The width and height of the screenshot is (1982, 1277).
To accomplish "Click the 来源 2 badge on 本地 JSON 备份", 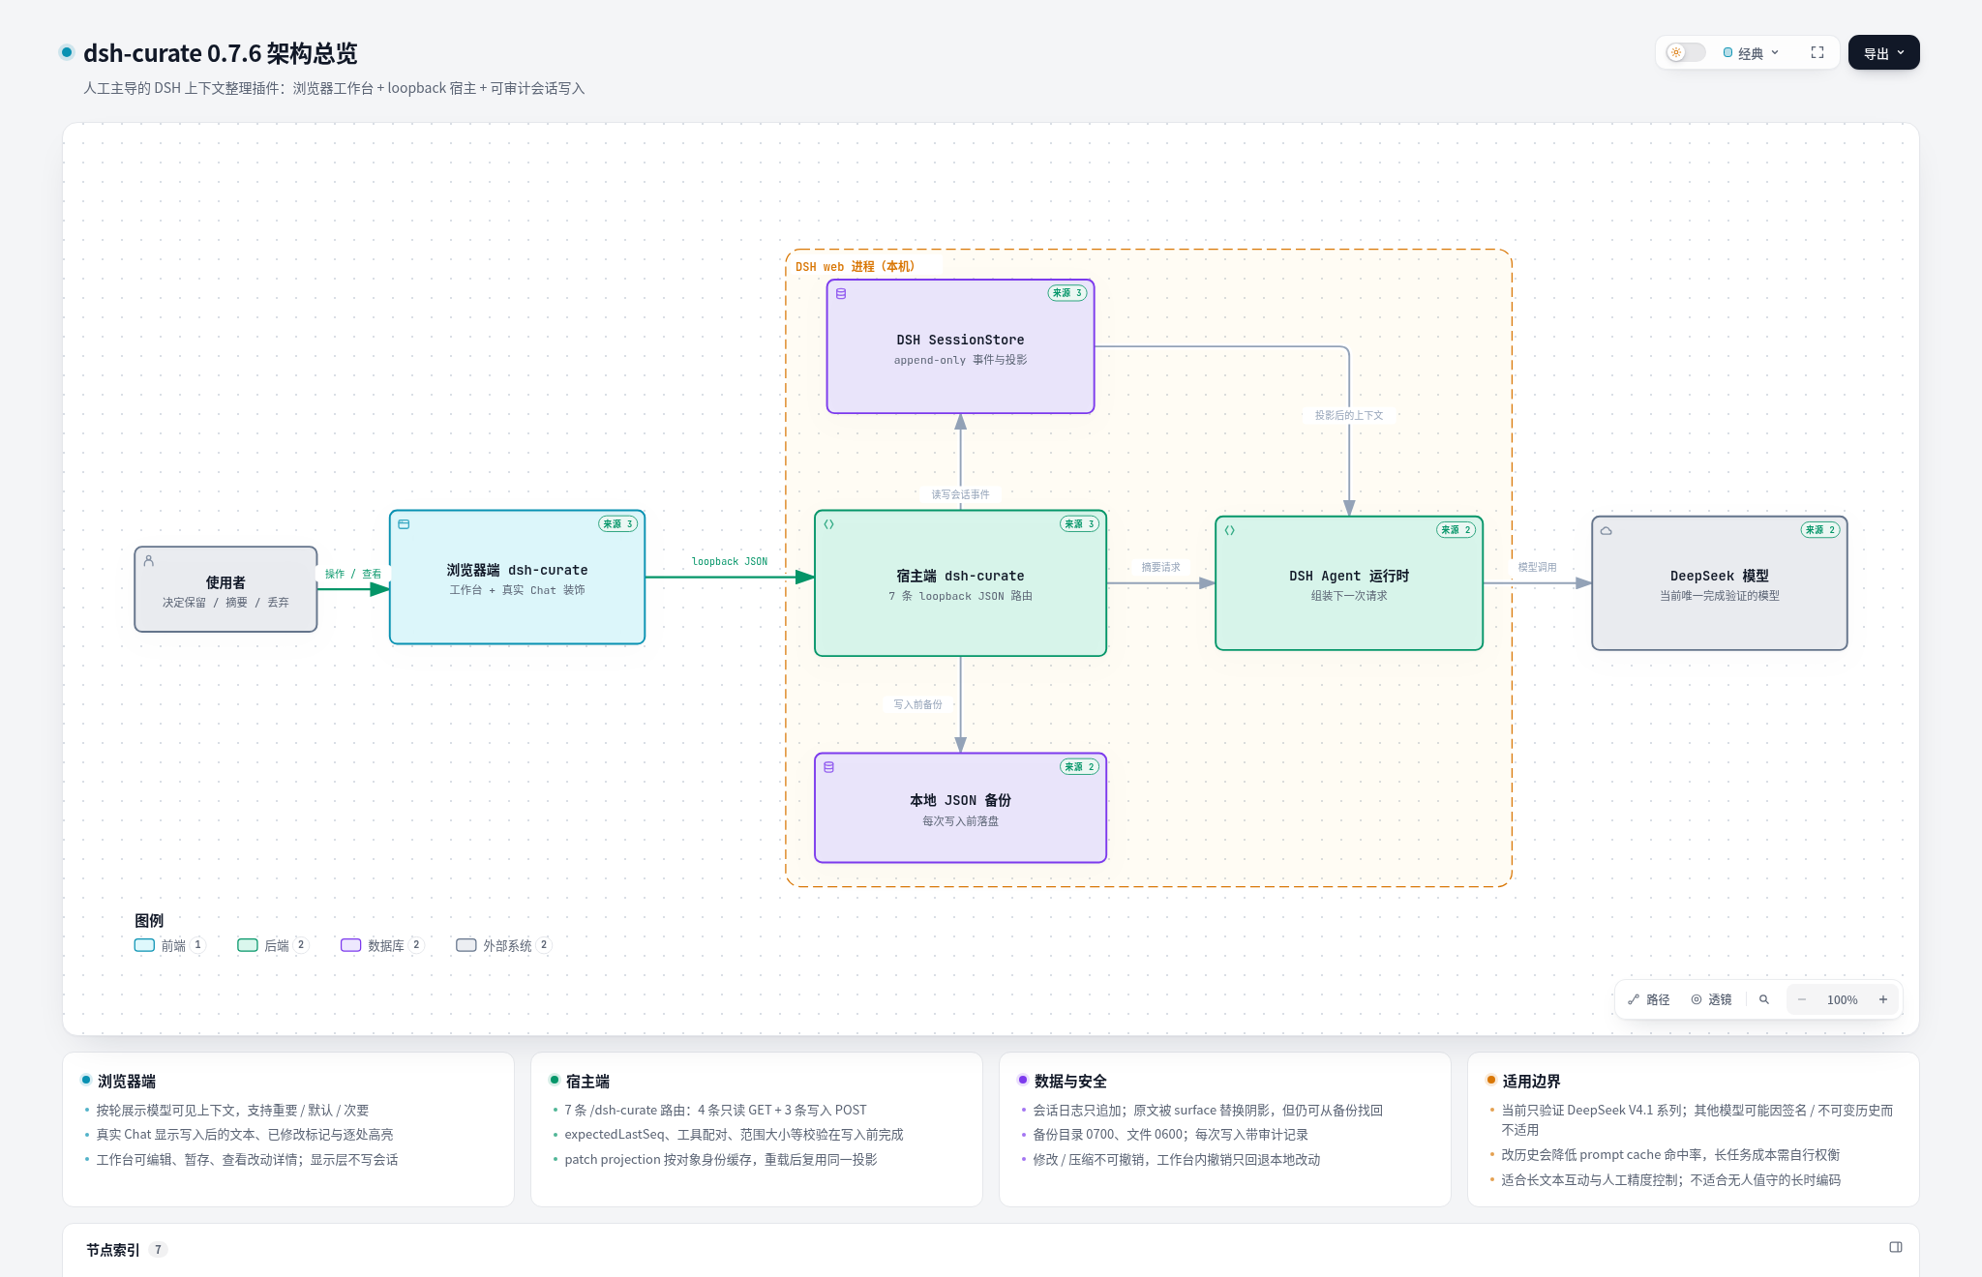I will [x=1079, y=767].
